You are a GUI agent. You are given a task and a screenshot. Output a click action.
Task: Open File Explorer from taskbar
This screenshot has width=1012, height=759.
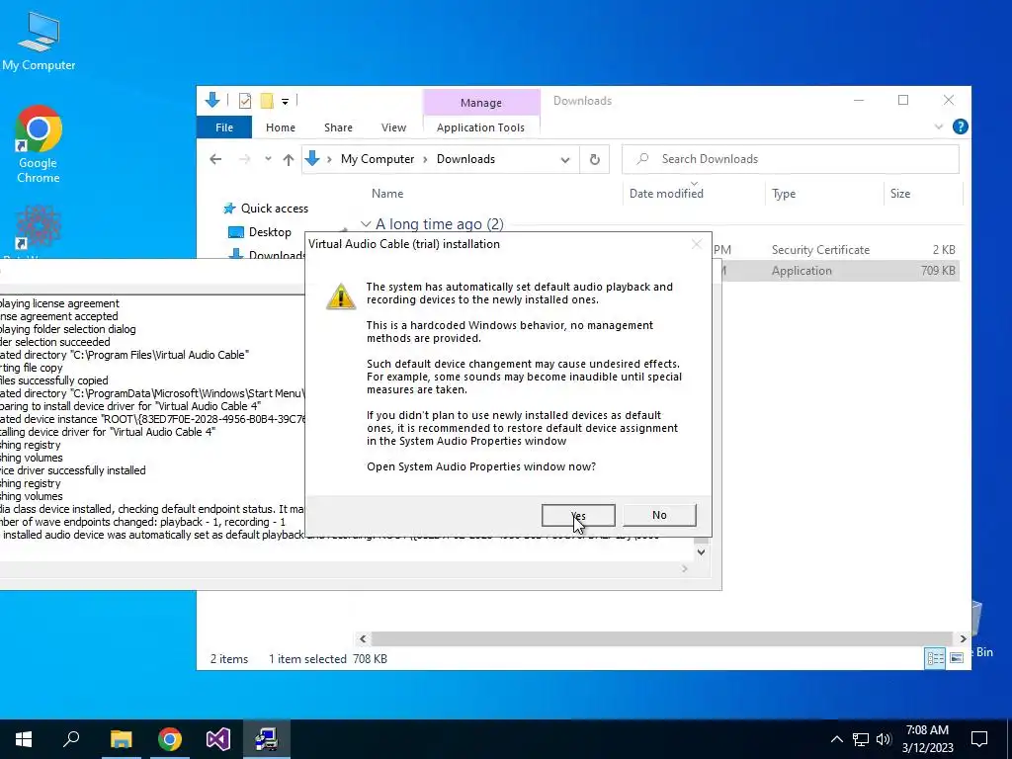121,739
